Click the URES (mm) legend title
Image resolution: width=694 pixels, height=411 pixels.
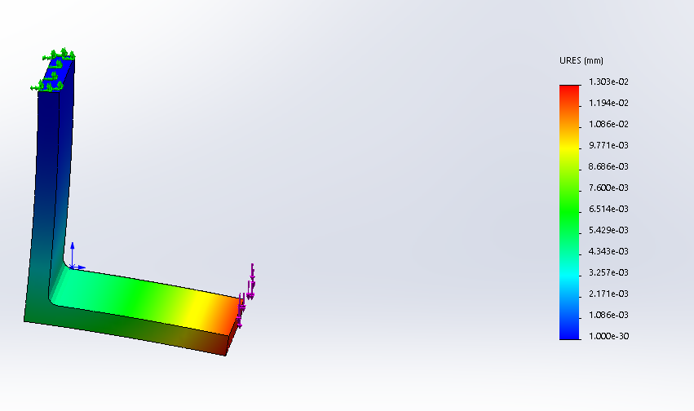pos(581,61)
